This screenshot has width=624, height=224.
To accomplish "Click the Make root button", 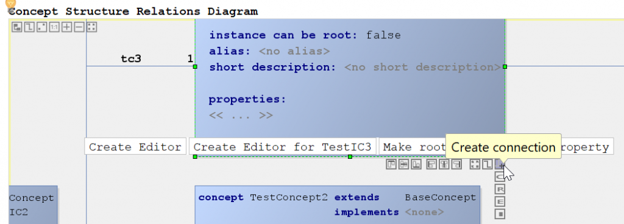I will pyautogui.click(x=413, y=147).
